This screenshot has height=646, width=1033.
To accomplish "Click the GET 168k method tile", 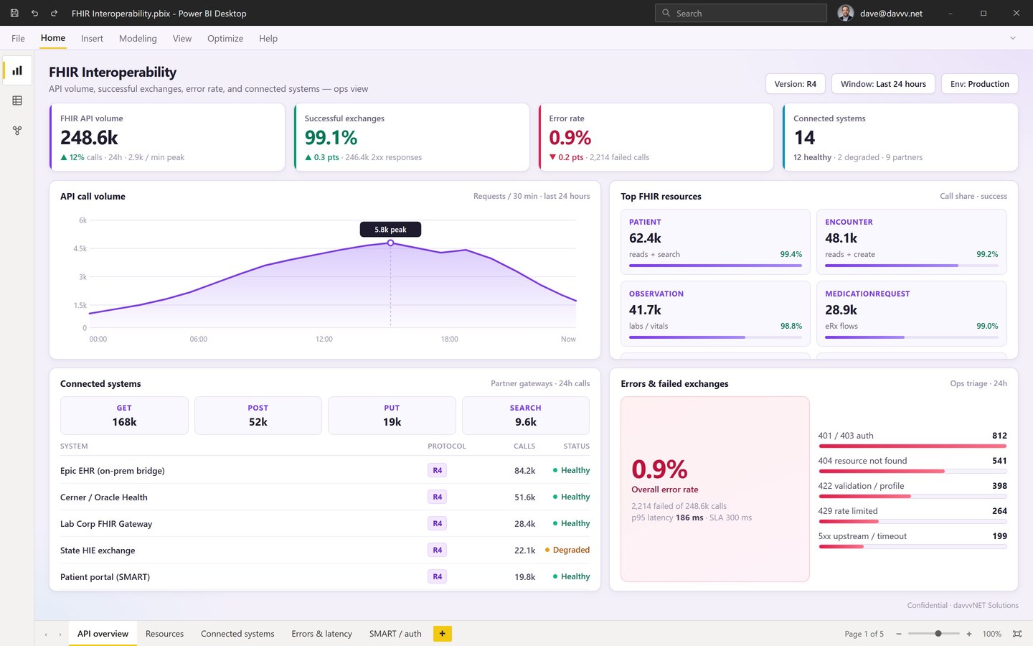I will (124, 416).
